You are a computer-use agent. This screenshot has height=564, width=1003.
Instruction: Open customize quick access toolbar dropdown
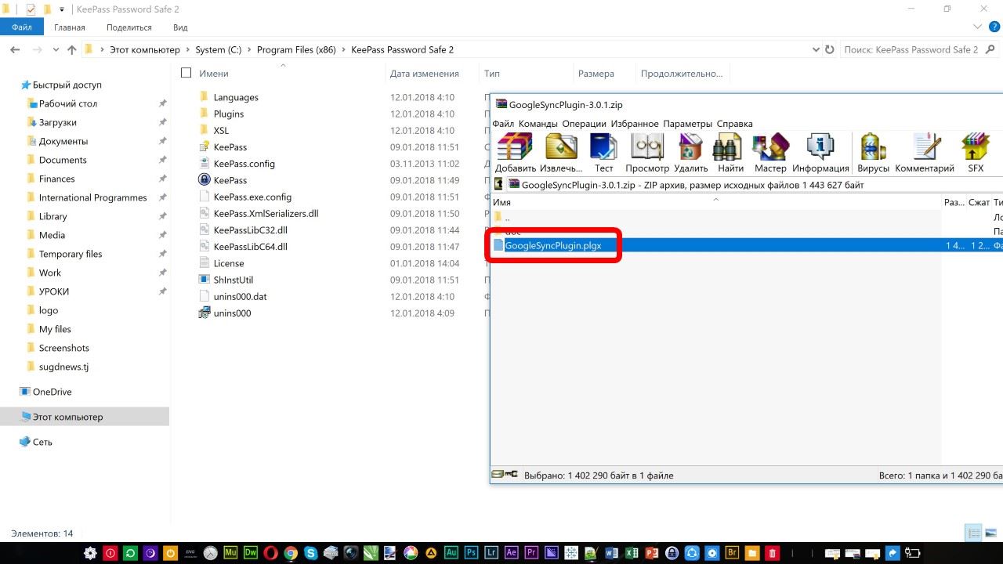[62, 9]
